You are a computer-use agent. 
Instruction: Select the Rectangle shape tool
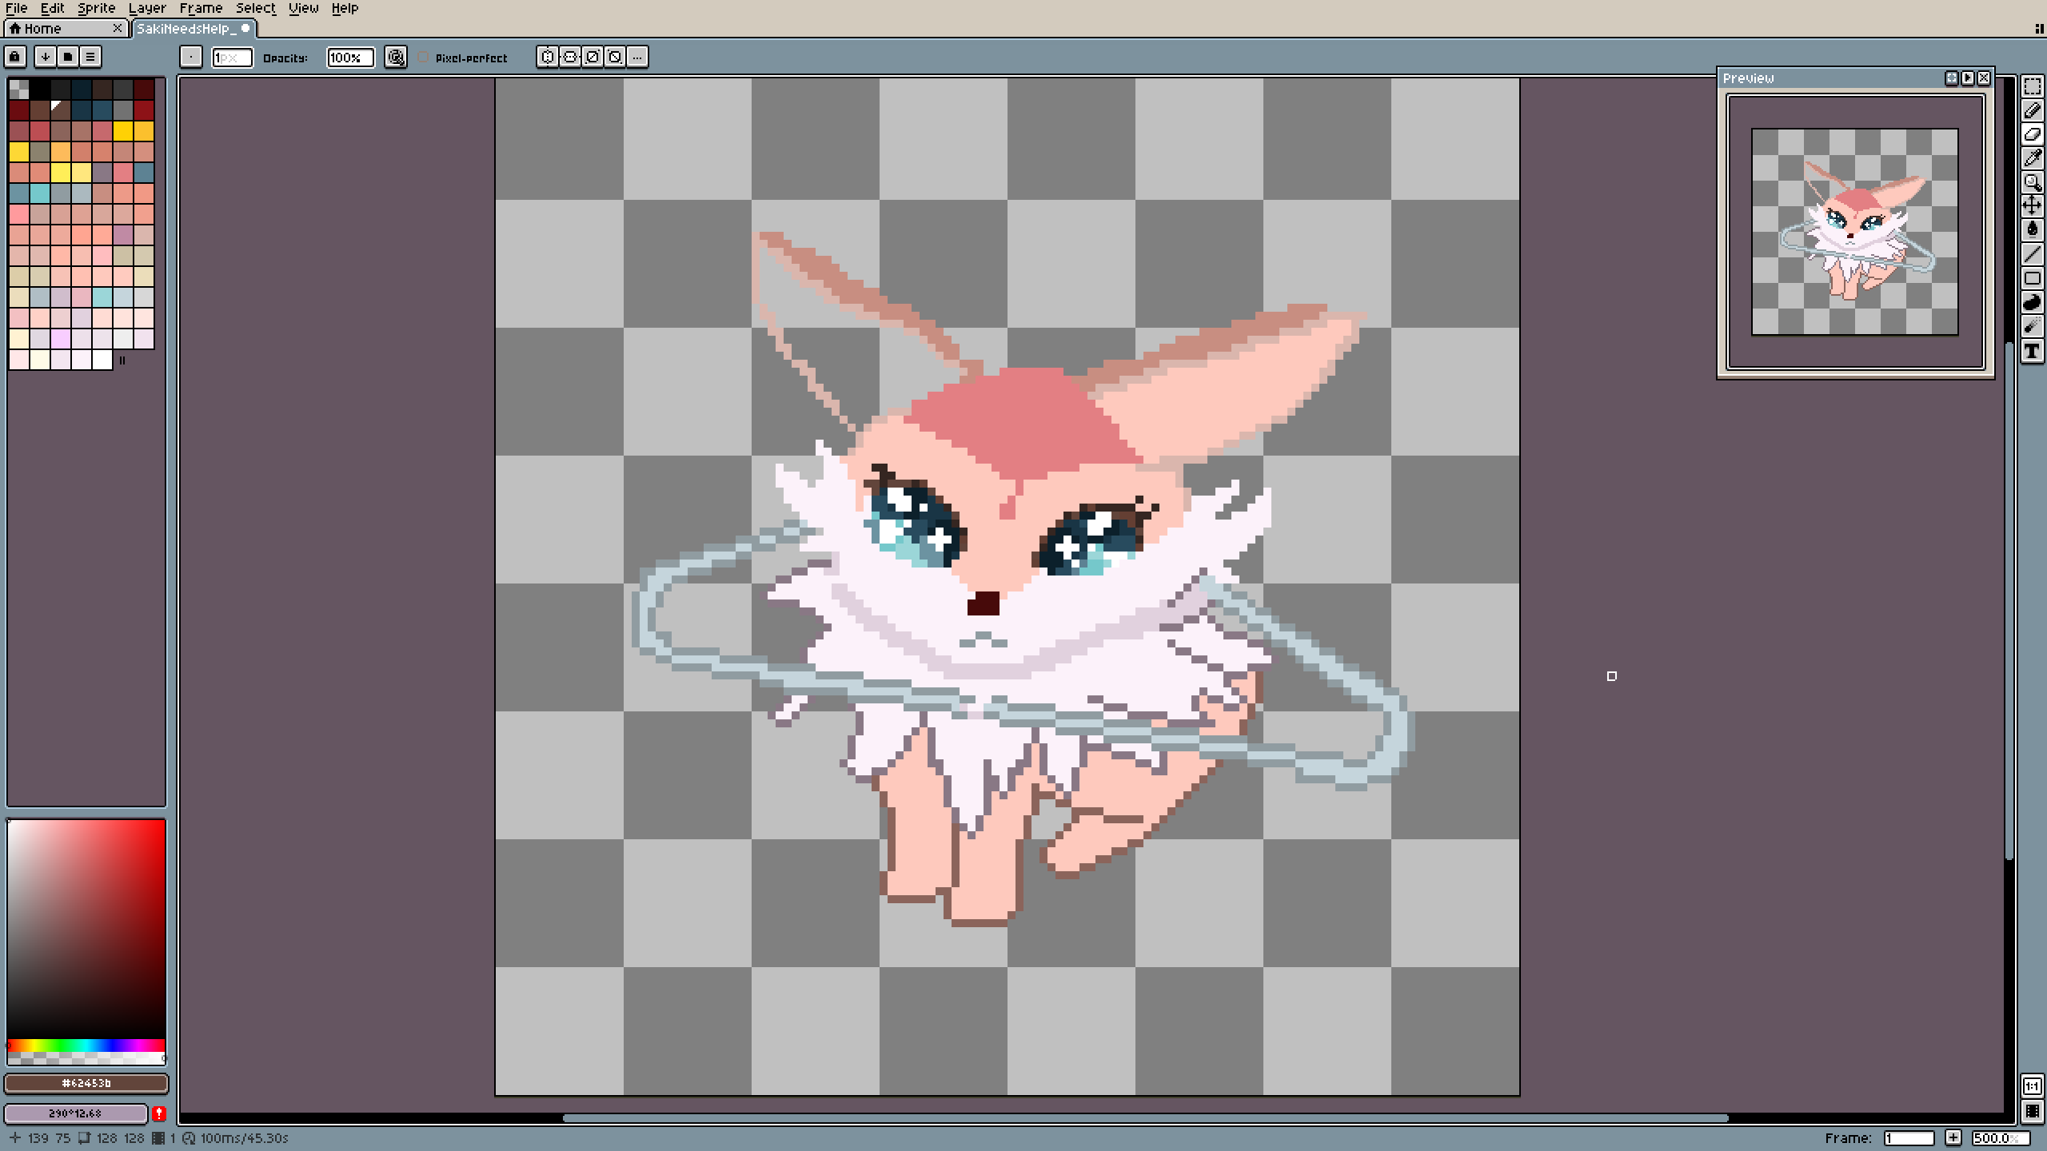[x=2032, y=278]
